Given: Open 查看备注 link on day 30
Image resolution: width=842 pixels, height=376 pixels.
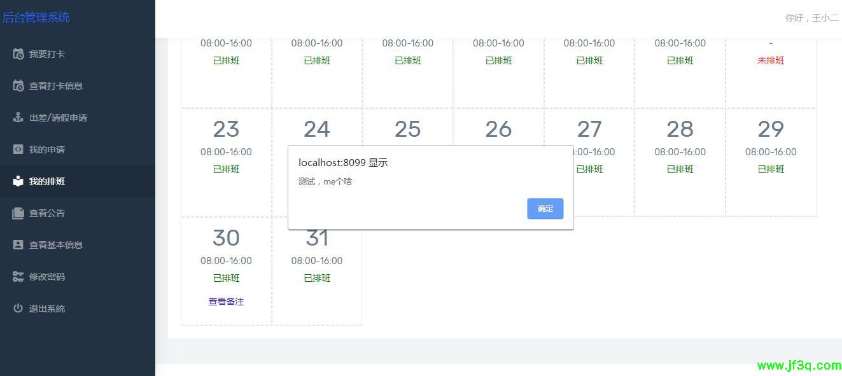Looking at the screenshot, I should (x=226, y=302).
